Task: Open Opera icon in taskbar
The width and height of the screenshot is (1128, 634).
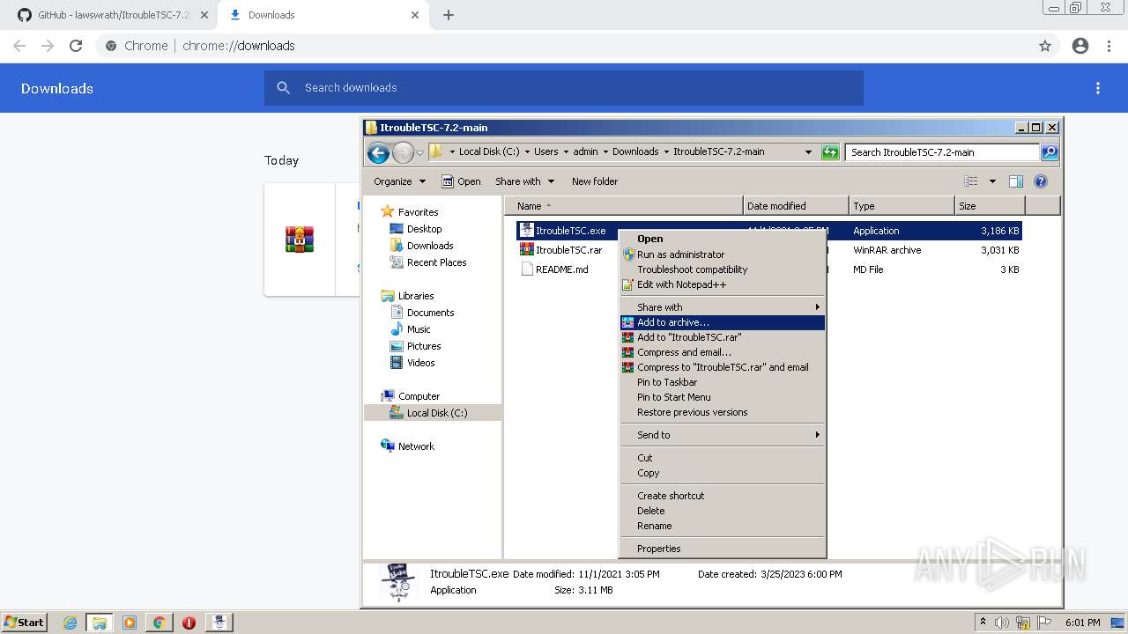Action: [189, 623]
